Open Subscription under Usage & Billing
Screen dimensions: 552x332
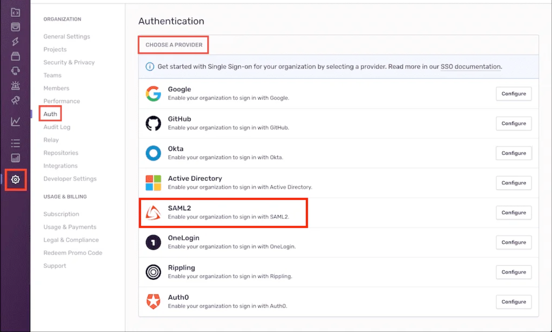pos(61,214)
